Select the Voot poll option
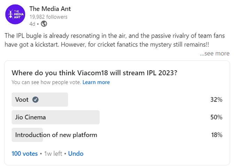Screen dimensions: 236x166 (x=117, y=100)
